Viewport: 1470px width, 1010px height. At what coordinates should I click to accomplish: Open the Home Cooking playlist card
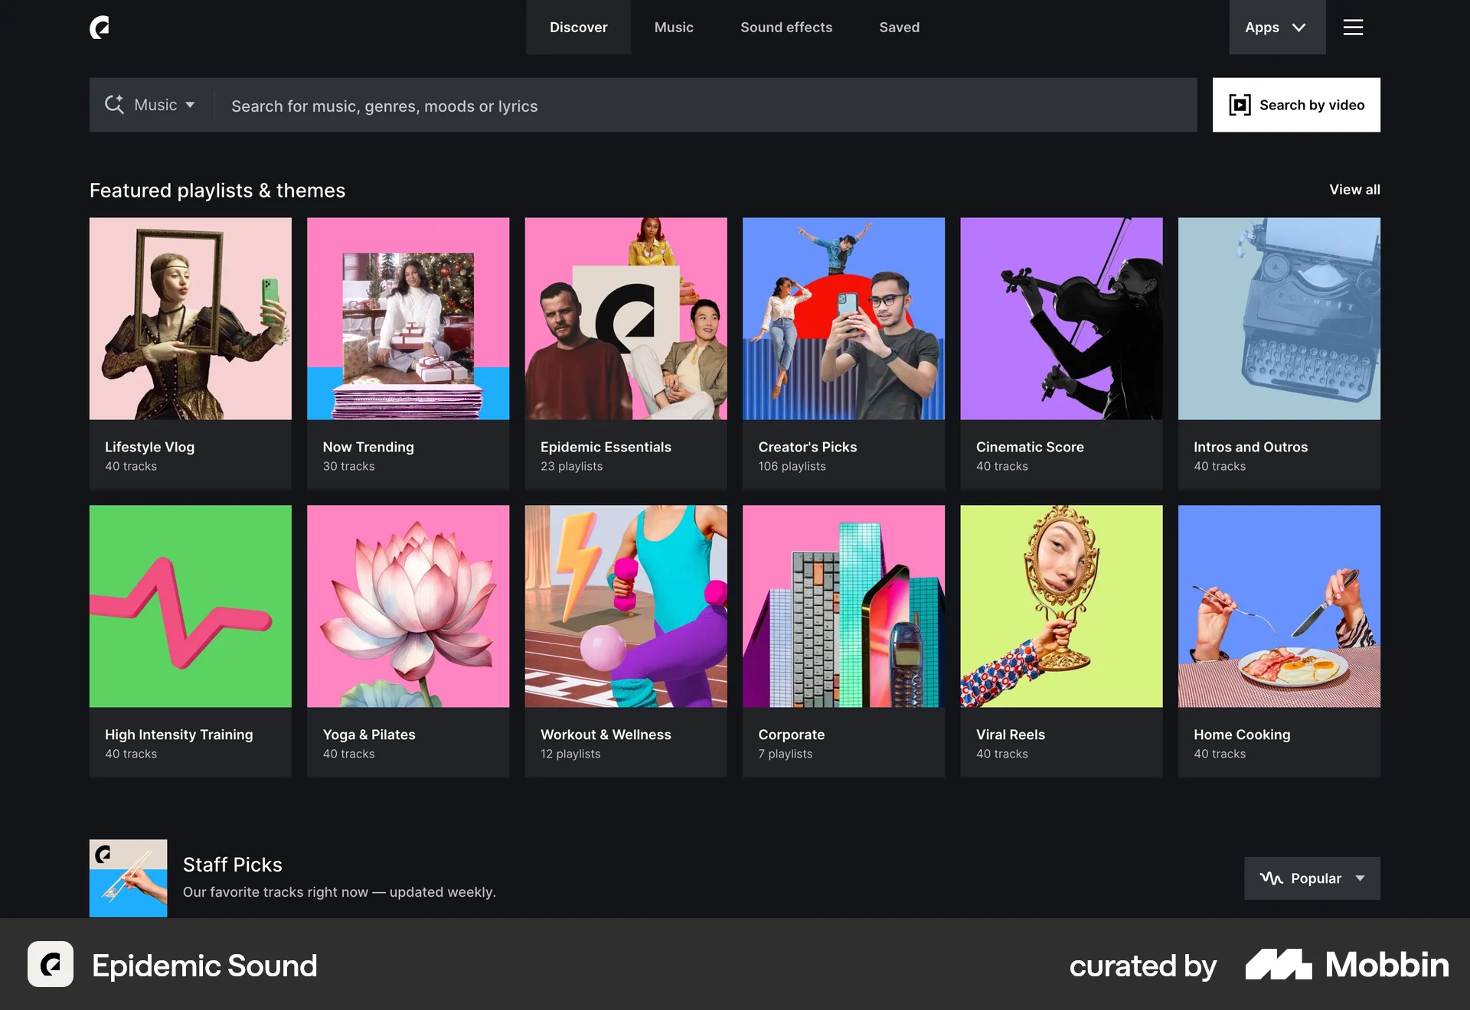[x=1279, y=640]
